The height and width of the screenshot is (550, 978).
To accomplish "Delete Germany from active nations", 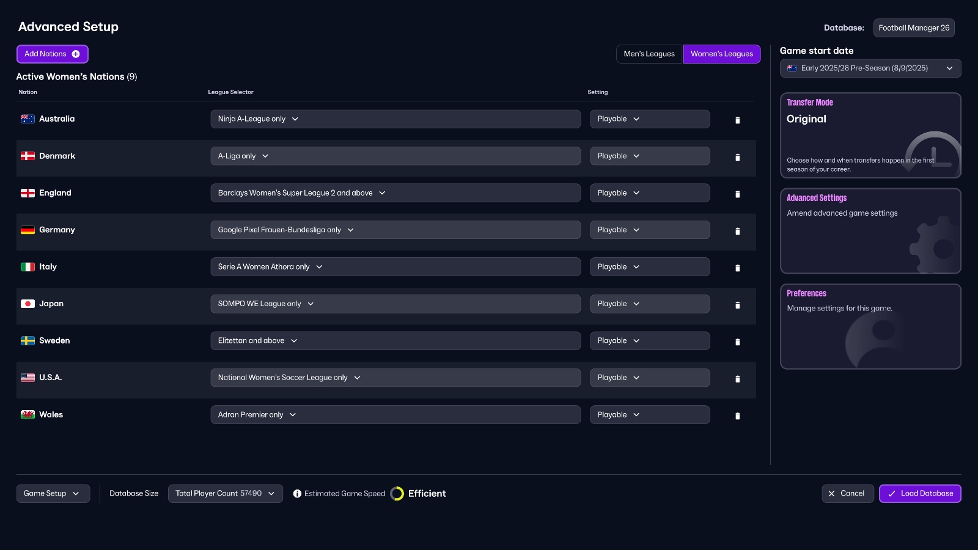I will [x=737, y=231].
